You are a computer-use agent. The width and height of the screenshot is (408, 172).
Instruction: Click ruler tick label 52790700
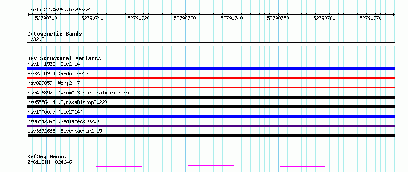tap(46, 18)
